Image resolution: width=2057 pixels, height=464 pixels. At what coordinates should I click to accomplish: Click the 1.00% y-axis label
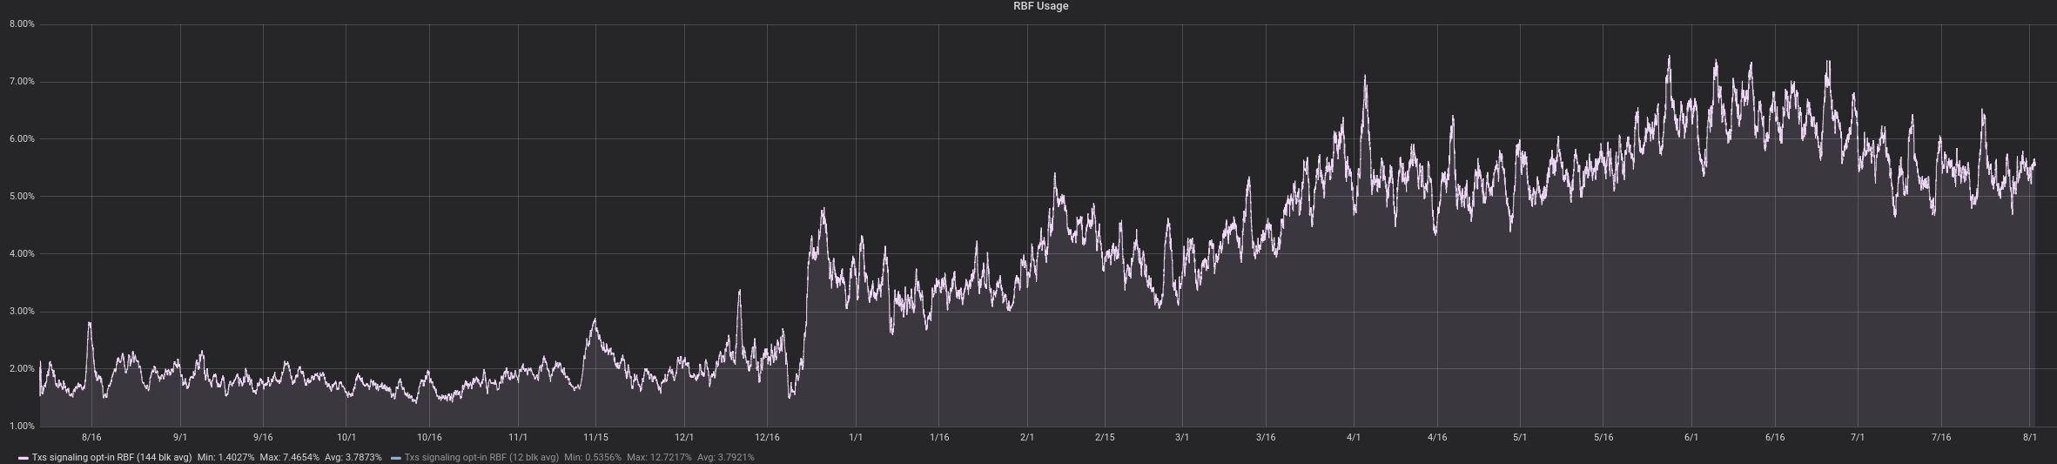pyautogui.click(x=22, y=427)
